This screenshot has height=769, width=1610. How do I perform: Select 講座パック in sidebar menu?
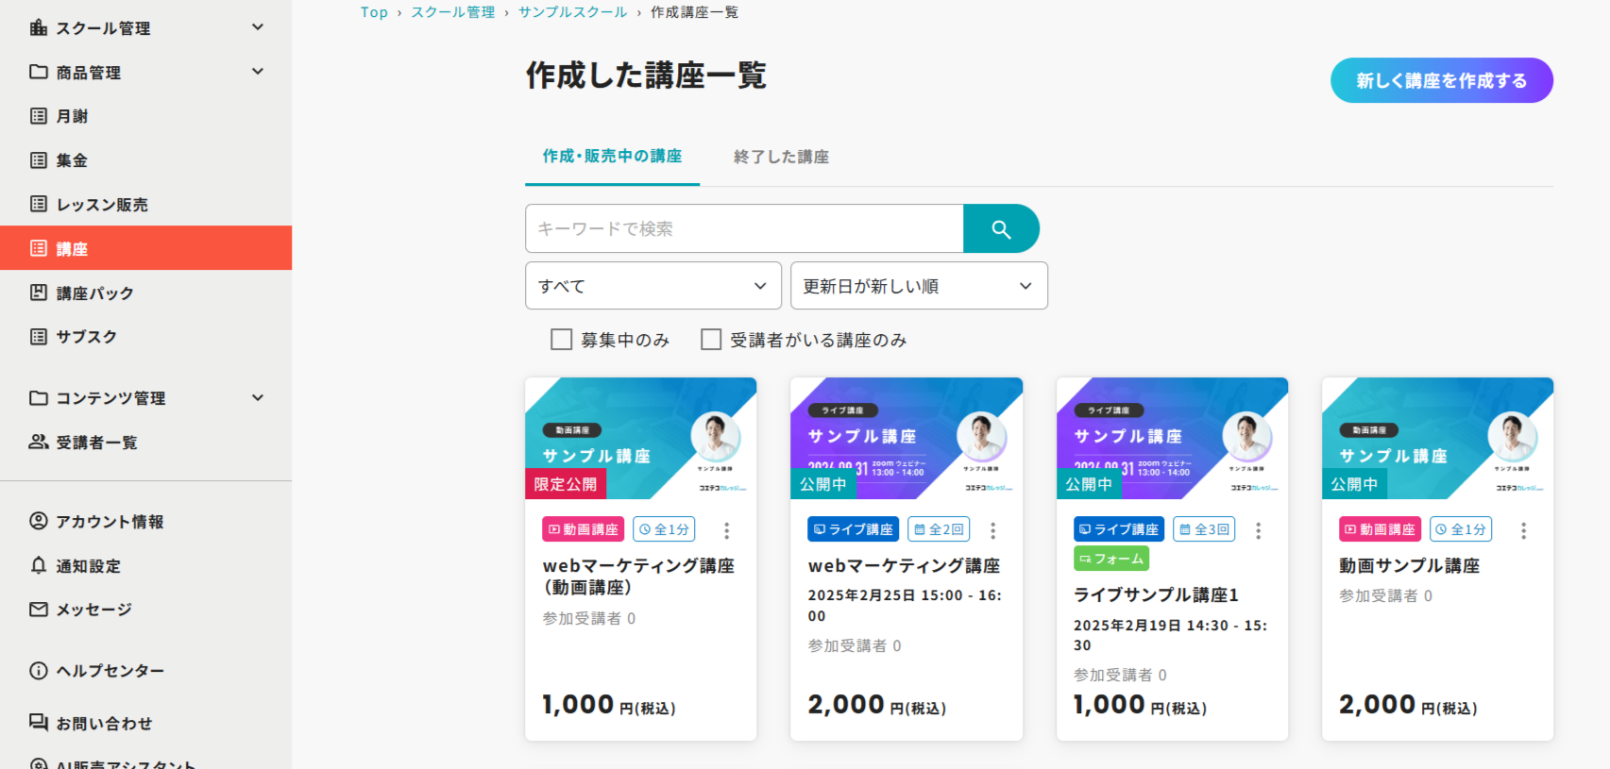coord(94,293)
